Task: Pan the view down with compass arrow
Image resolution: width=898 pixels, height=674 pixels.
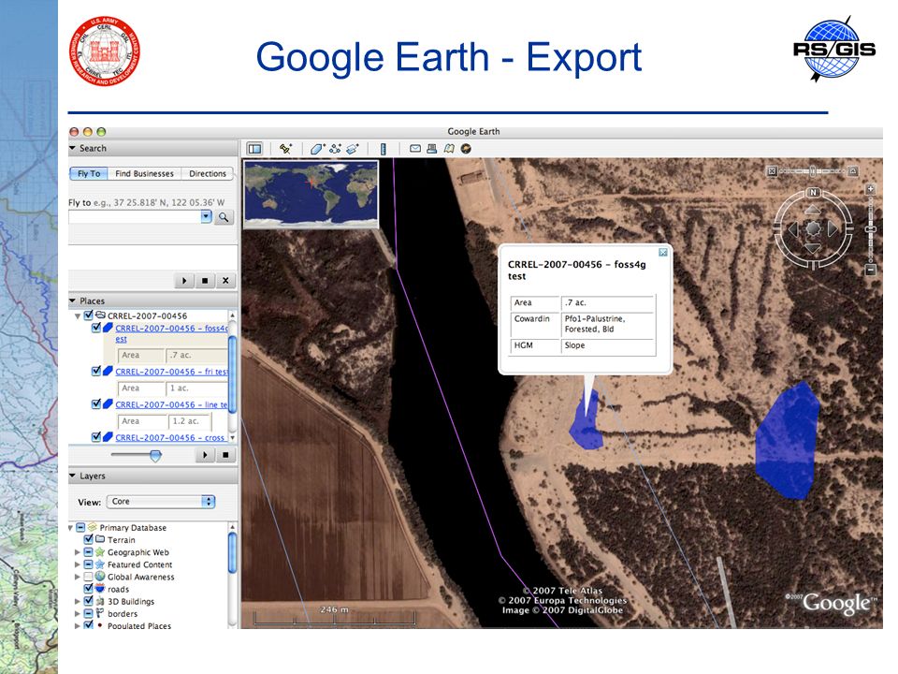Action: (813, 248)
